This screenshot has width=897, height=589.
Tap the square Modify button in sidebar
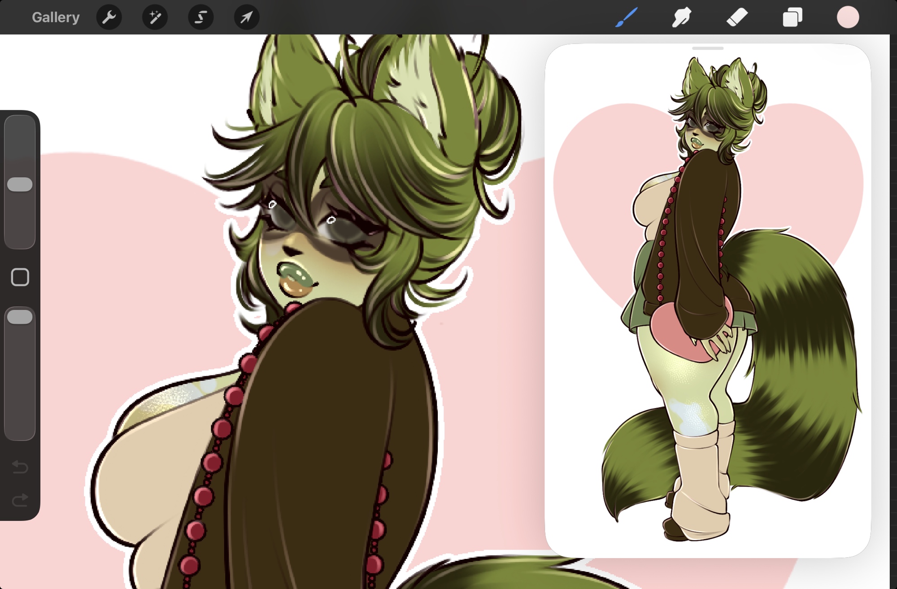tap(20, 277)
